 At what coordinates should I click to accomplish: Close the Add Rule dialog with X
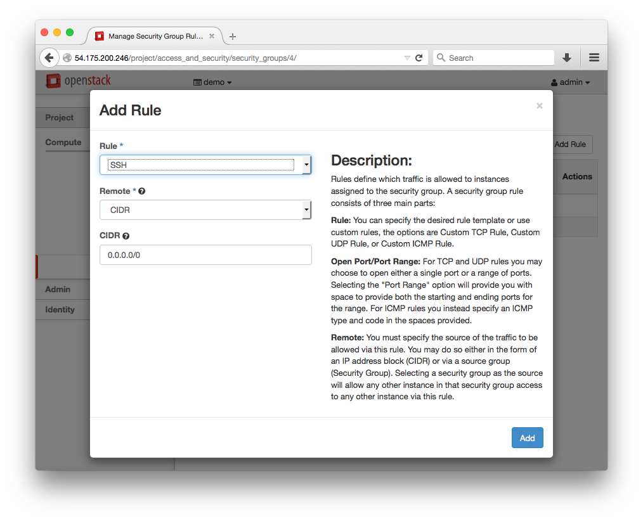(x=539, y=106)
